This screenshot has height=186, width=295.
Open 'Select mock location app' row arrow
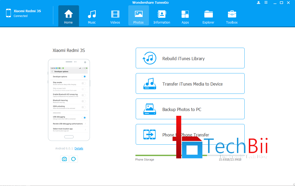85,130
